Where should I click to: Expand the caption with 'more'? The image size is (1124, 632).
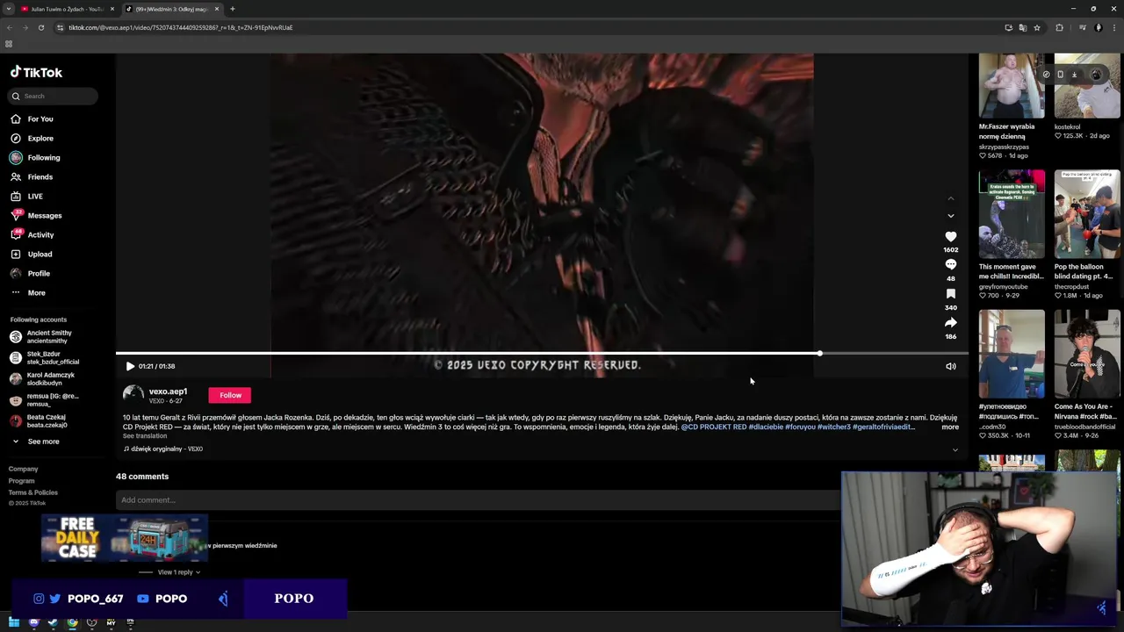point(950,427)
